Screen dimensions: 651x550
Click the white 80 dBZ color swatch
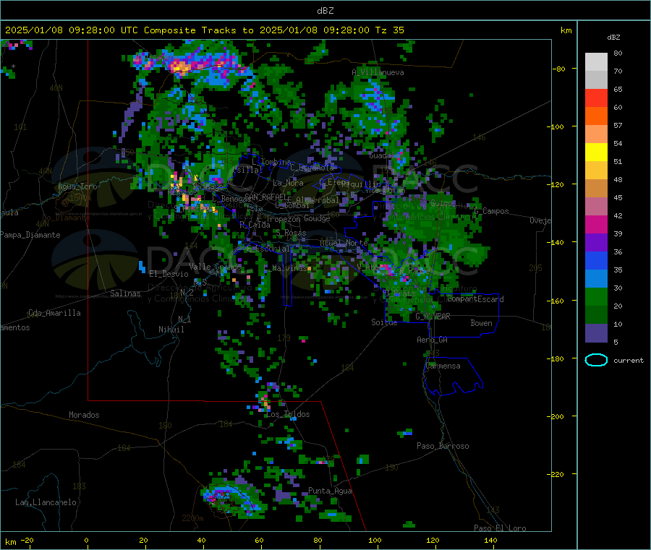coord(596,62)
